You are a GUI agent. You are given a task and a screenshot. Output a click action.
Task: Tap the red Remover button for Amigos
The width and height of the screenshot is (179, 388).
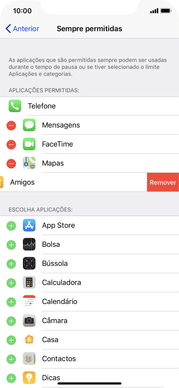(163, 182)
